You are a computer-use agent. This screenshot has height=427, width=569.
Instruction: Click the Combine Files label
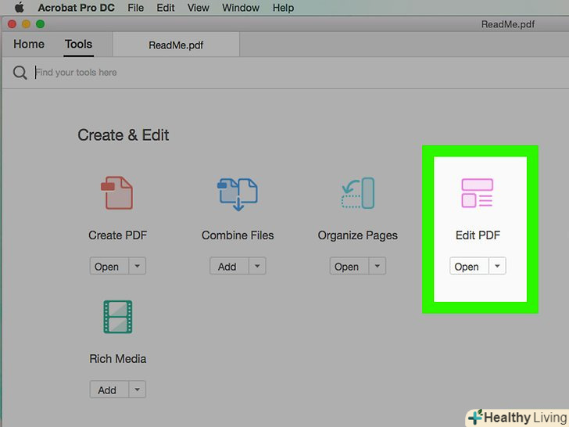(238, 235)
